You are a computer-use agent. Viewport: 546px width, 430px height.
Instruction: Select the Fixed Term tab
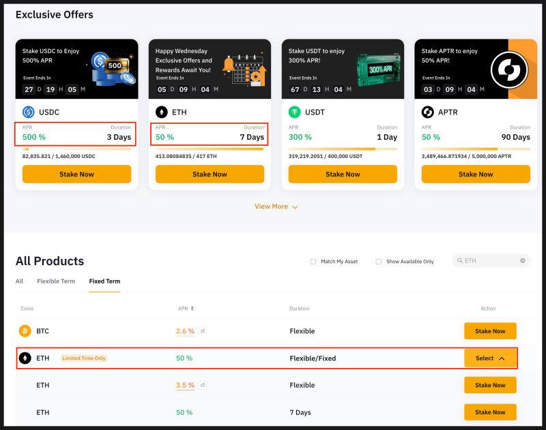(x=104, y=281)
